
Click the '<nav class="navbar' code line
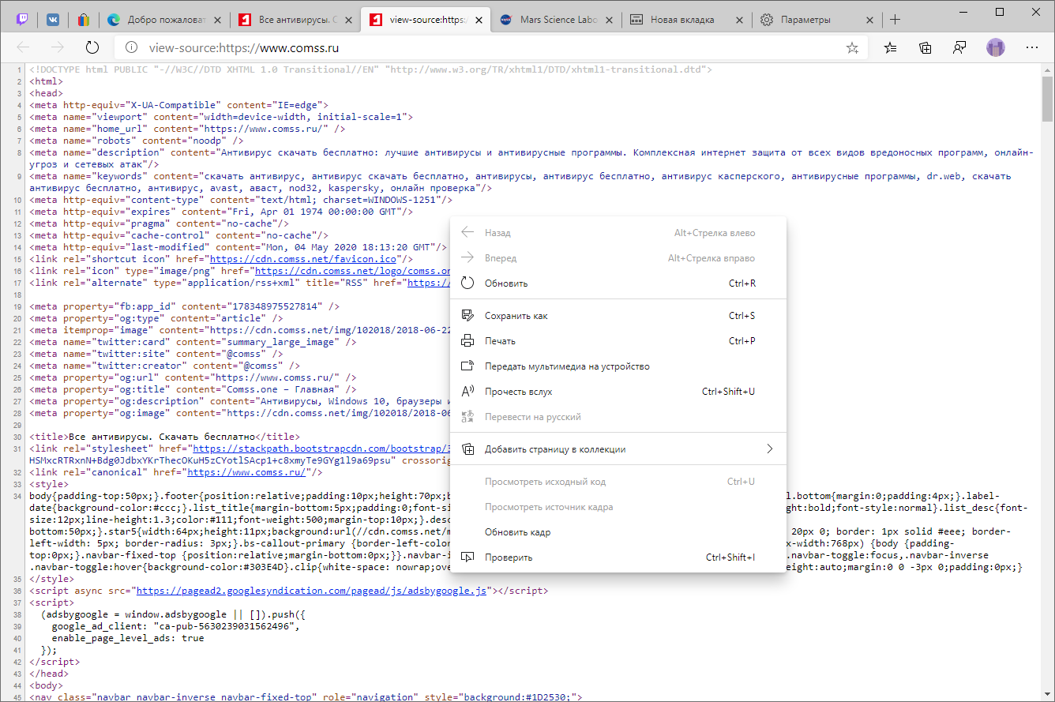pyautogui.click(x=306, y=697)
